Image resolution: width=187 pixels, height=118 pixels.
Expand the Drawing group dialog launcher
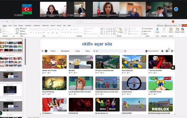click(x=139, y=36)
